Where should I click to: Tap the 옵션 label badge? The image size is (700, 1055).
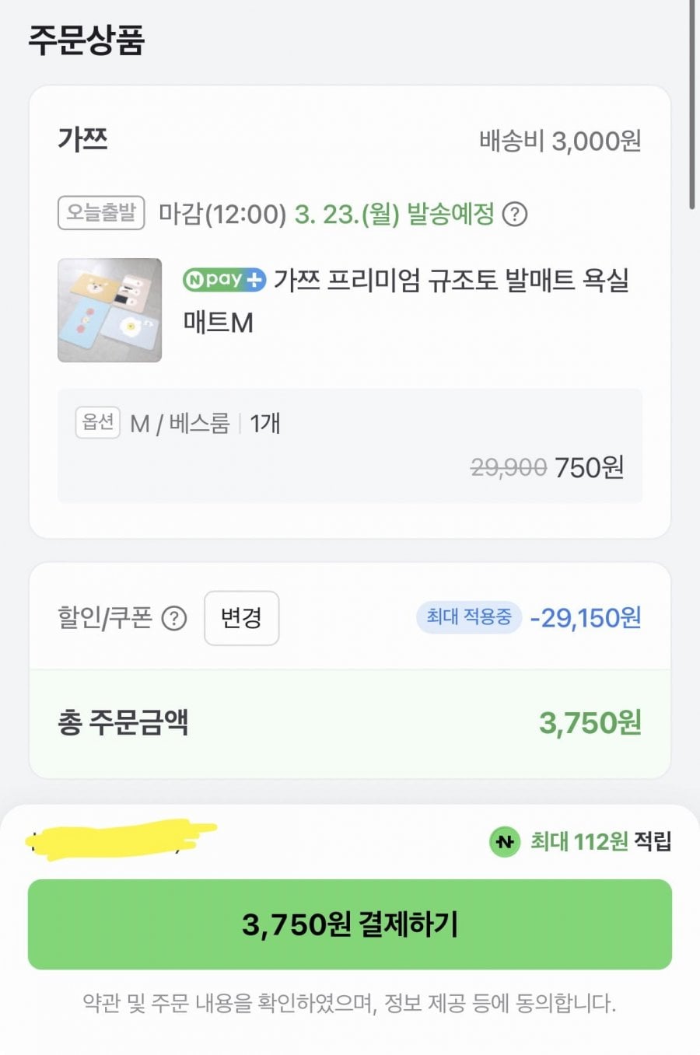point(98,422)
